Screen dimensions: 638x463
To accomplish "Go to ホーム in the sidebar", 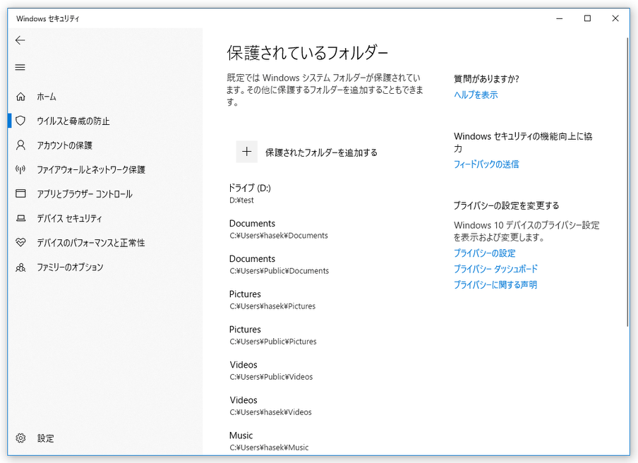I will (x=47, y=97).
